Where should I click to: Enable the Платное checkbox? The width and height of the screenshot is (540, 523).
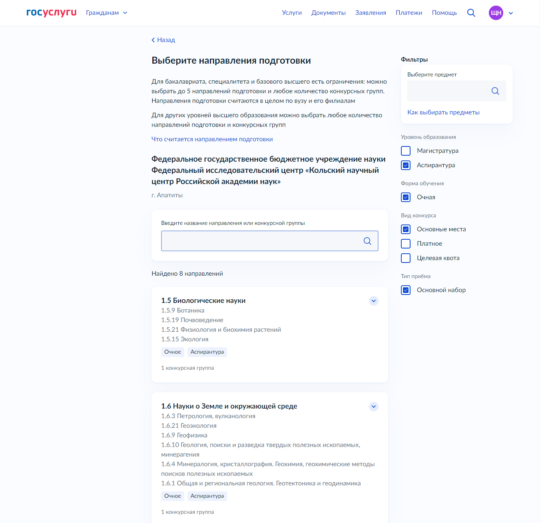pos(406,244)
